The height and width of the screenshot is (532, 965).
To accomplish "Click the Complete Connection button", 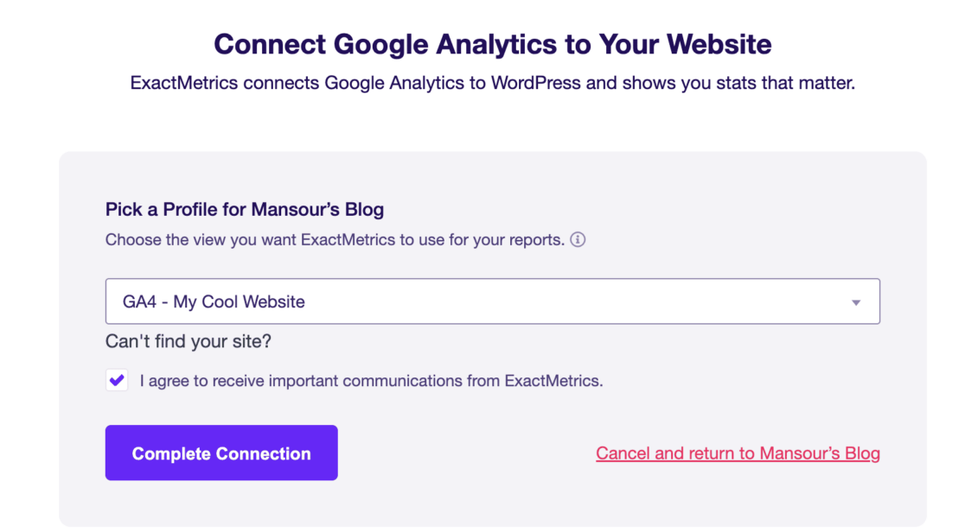I will [x=221, y=453].
